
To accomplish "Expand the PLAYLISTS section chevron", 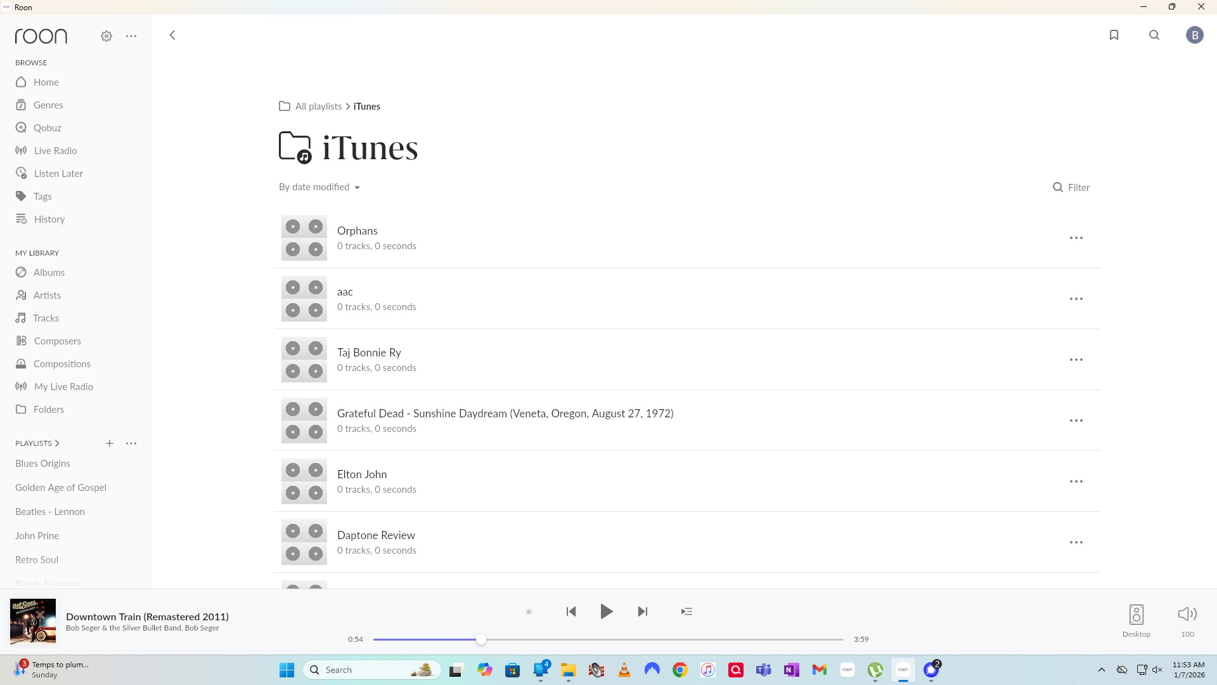I will click(x=57, y=443).
